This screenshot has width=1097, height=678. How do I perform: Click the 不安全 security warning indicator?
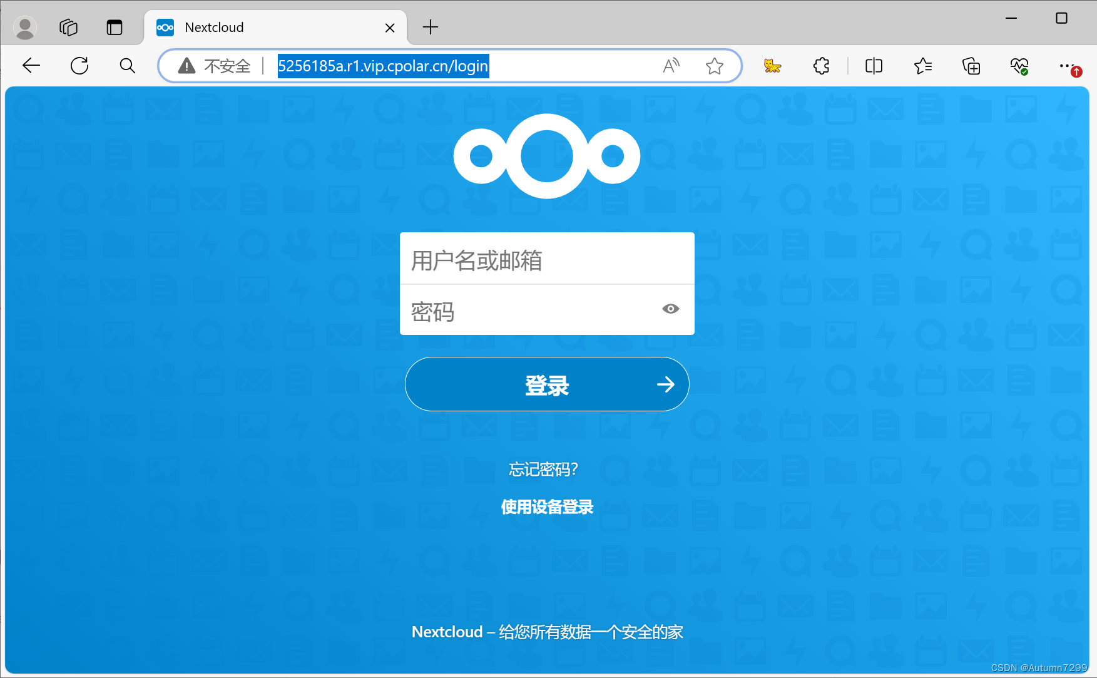[x=214, y=66]
